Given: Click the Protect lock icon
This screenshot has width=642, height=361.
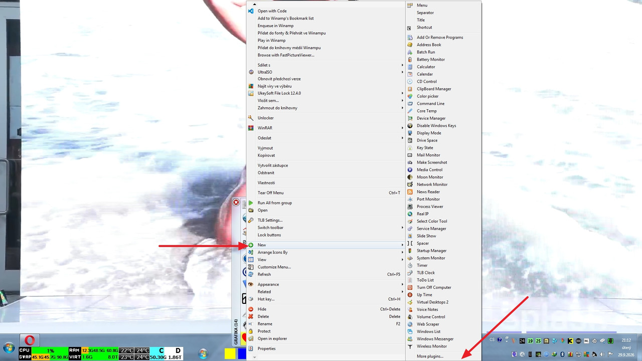Looking at the screenshot, I should point(251,331).
